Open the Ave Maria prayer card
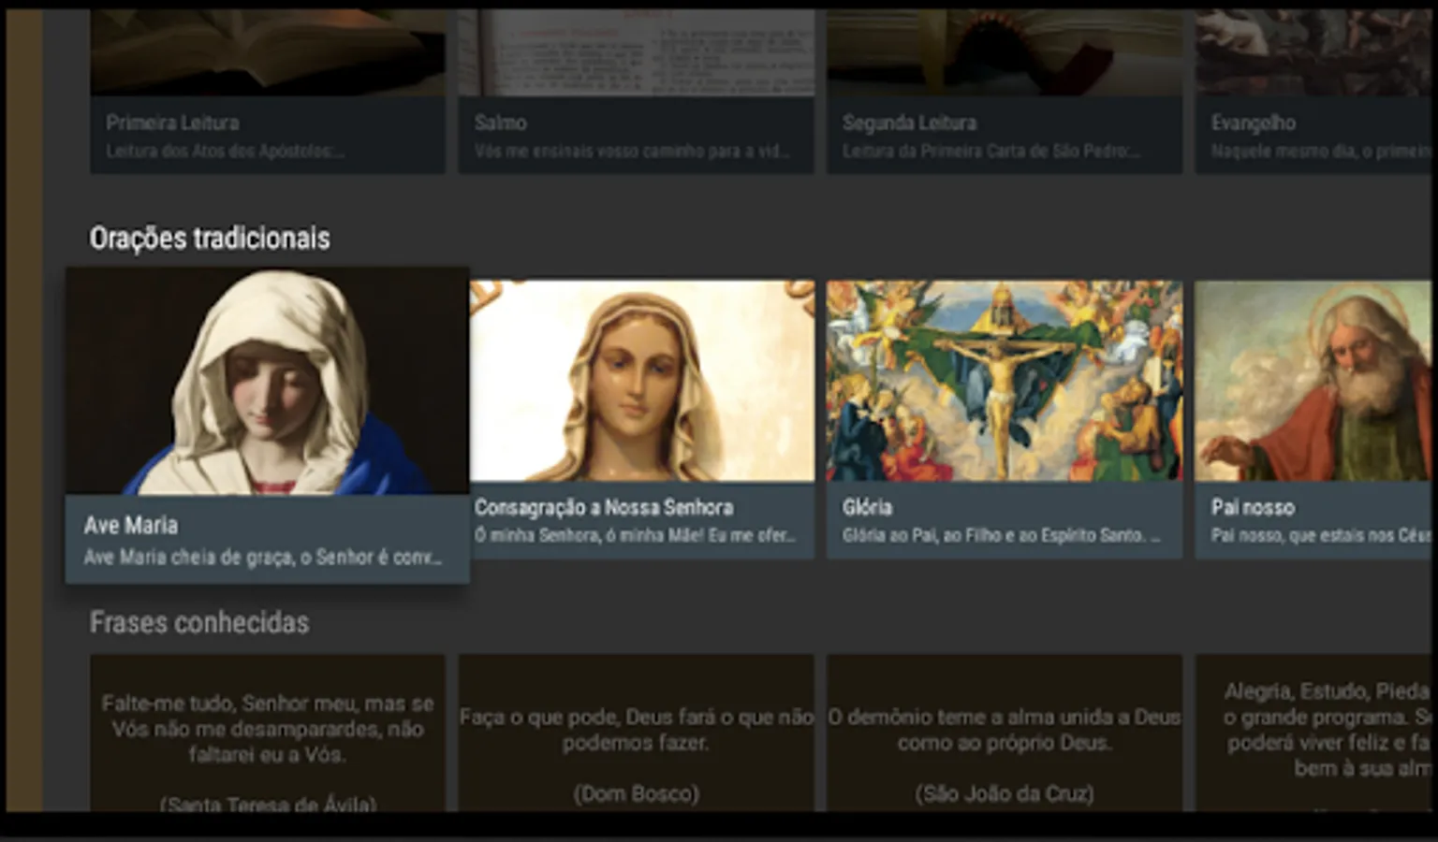Screen dimensions: 1438x842 coord(267,426)
